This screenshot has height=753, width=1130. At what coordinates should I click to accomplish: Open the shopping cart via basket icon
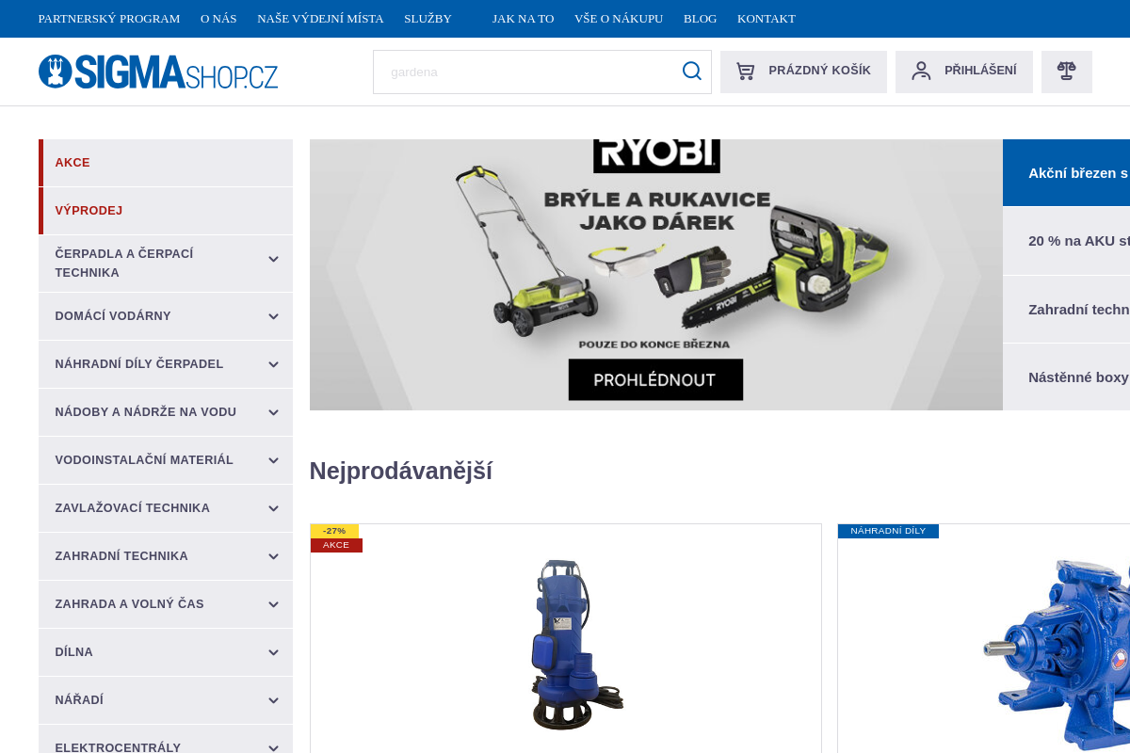click(x=745, y=70)
